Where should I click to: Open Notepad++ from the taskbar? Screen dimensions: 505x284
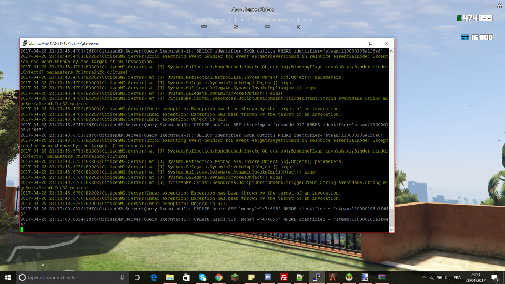[x=300, y=277]
